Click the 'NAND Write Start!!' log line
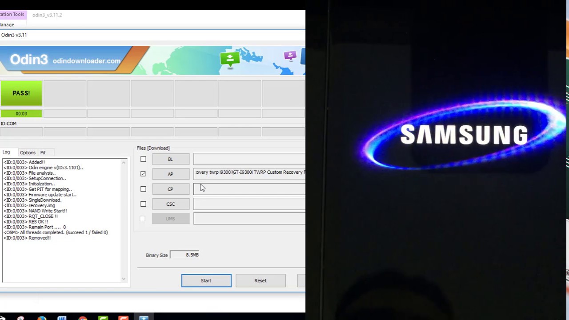The height and width of the screenshot is (320, 569). [x=36, y=211]
